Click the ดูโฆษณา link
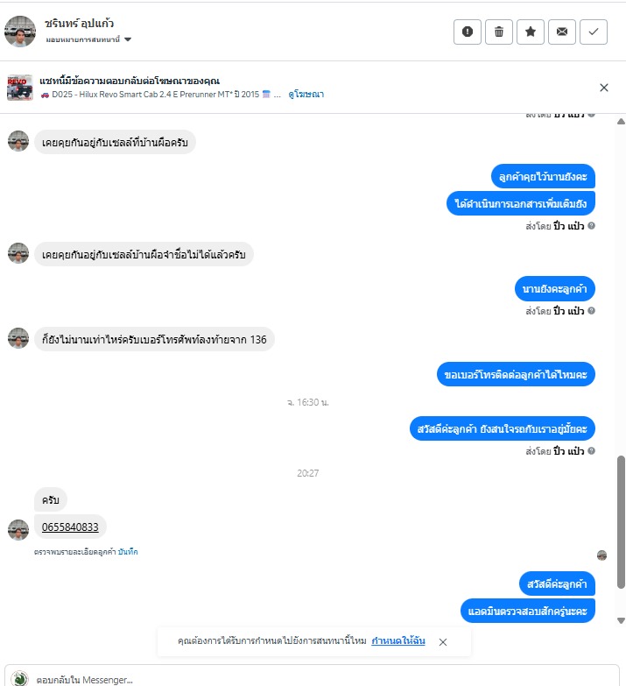The width and height of the screenshot is (626, 686). (x=306, y=94)
